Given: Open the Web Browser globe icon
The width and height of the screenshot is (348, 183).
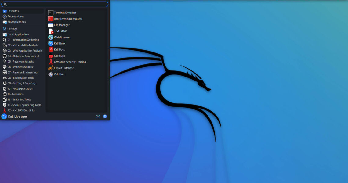Looking at the screenshot, I should (51, 37).
